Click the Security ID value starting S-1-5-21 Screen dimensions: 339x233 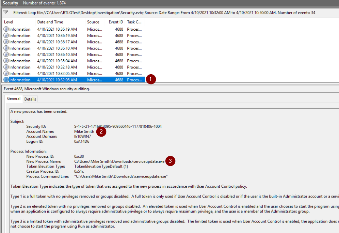(x=118, y=126)
